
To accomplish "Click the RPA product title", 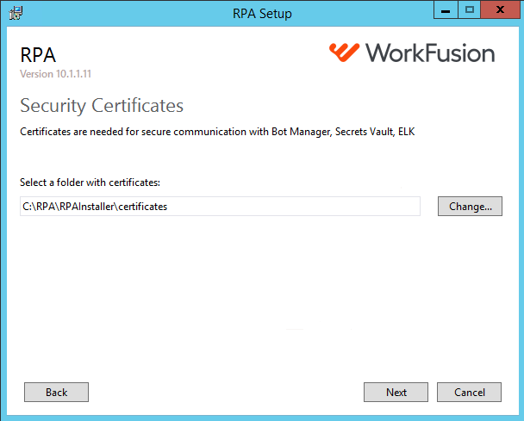I will [38, 55].
